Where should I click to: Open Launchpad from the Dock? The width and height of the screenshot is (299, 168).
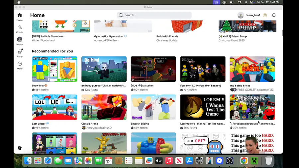coord(38,161)
